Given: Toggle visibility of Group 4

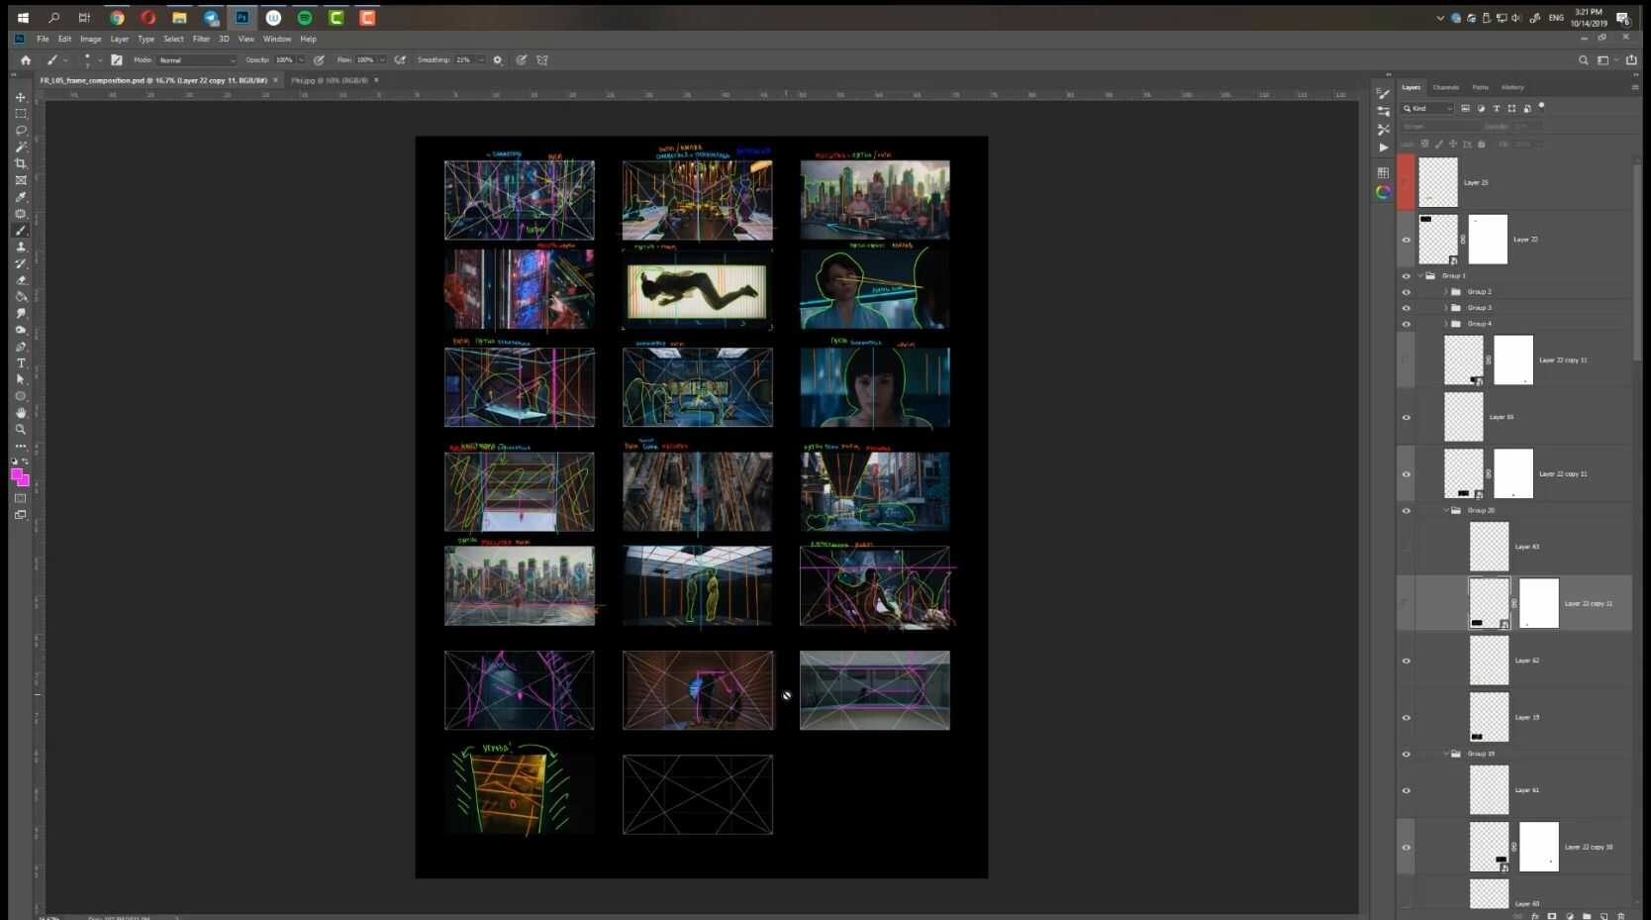Looking at the screenshot, I should coord(1406,324).
